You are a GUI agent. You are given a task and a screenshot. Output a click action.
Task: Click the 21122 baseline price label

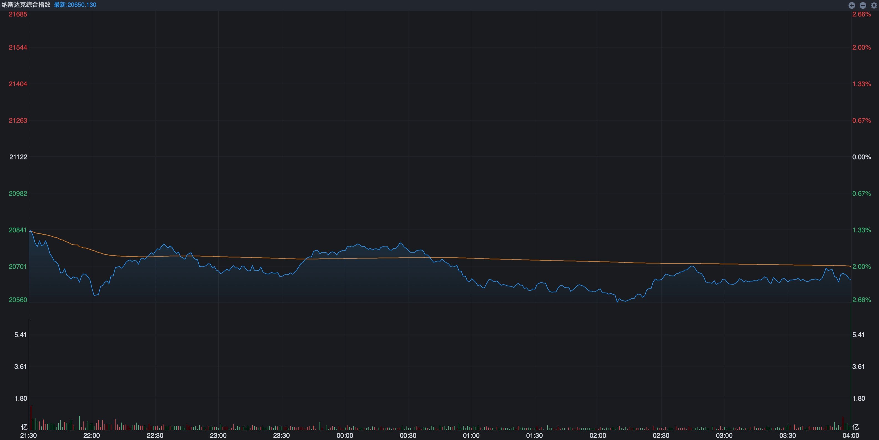pos(18,157)
